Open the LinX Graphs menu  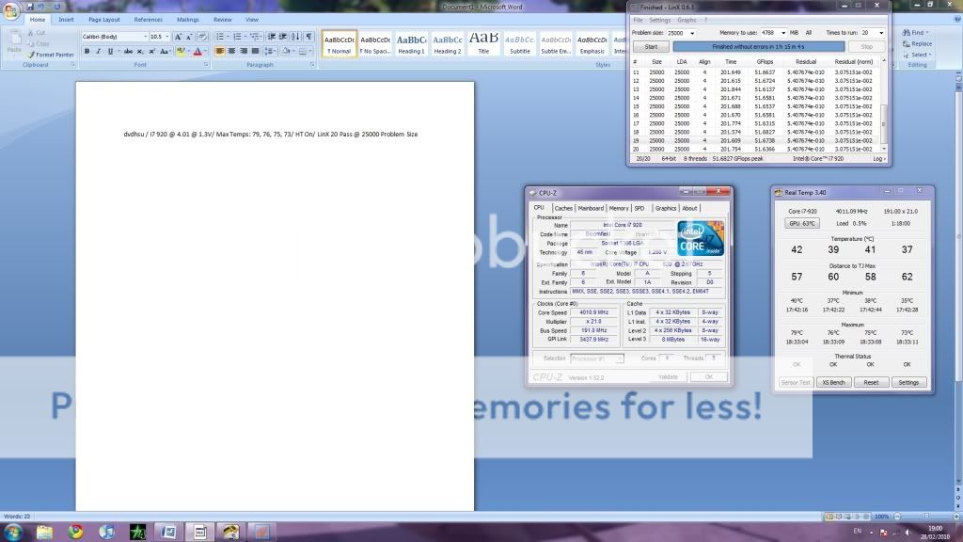(687, 21)
